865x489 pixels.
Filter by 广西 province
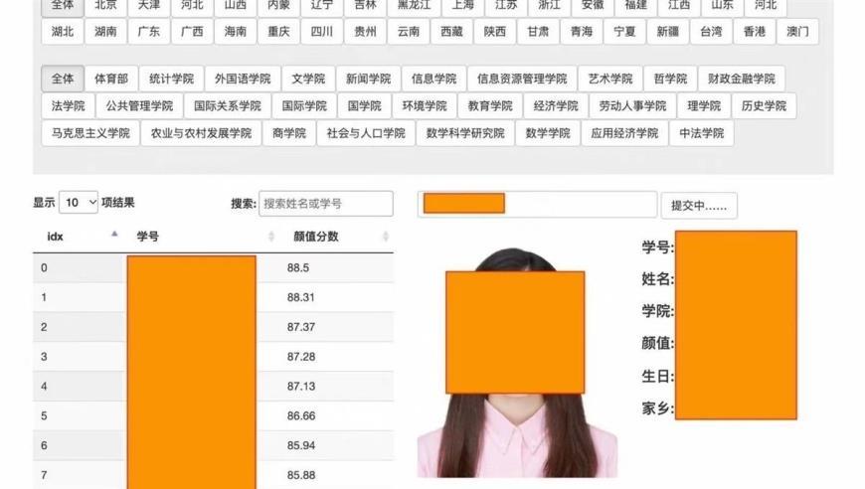click(x=192, y=32)
